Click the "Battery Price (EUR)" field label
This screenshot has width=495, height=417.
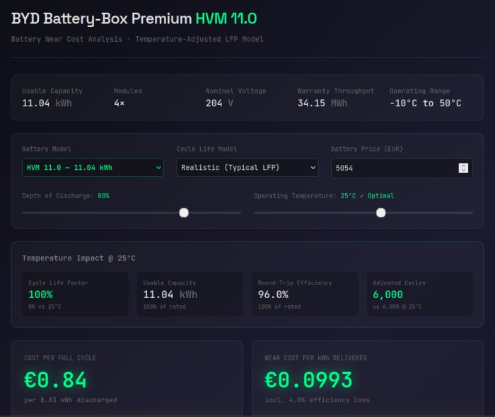click(x=366, y=149)
